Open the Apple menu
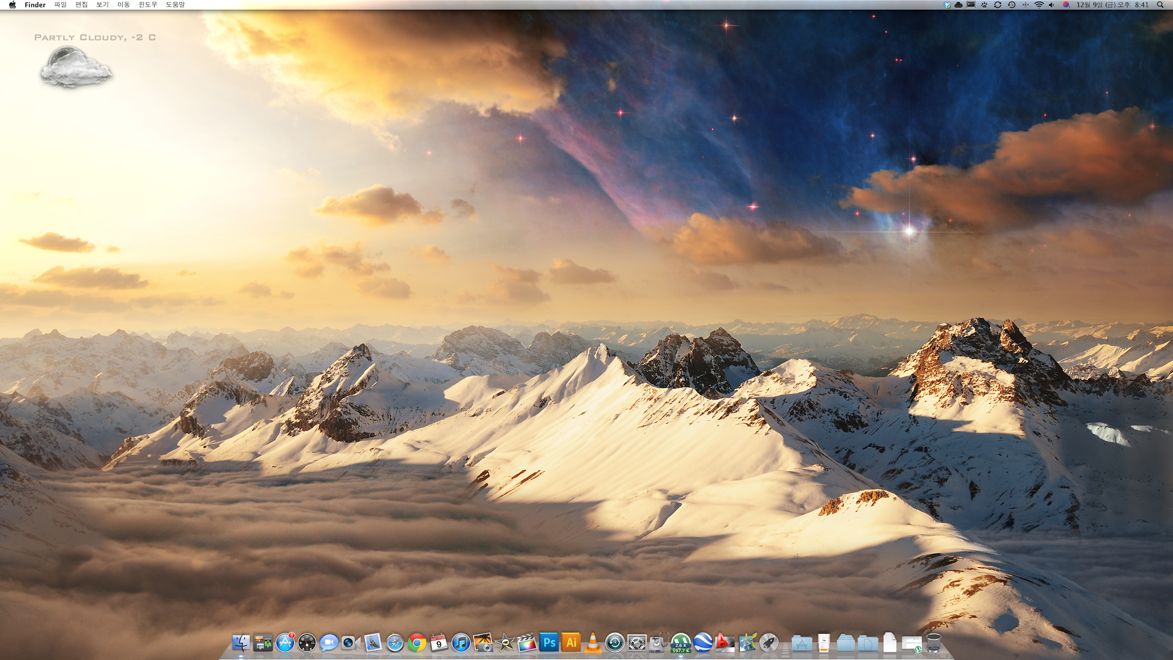 pyautogui.click(x=12, y=5)
